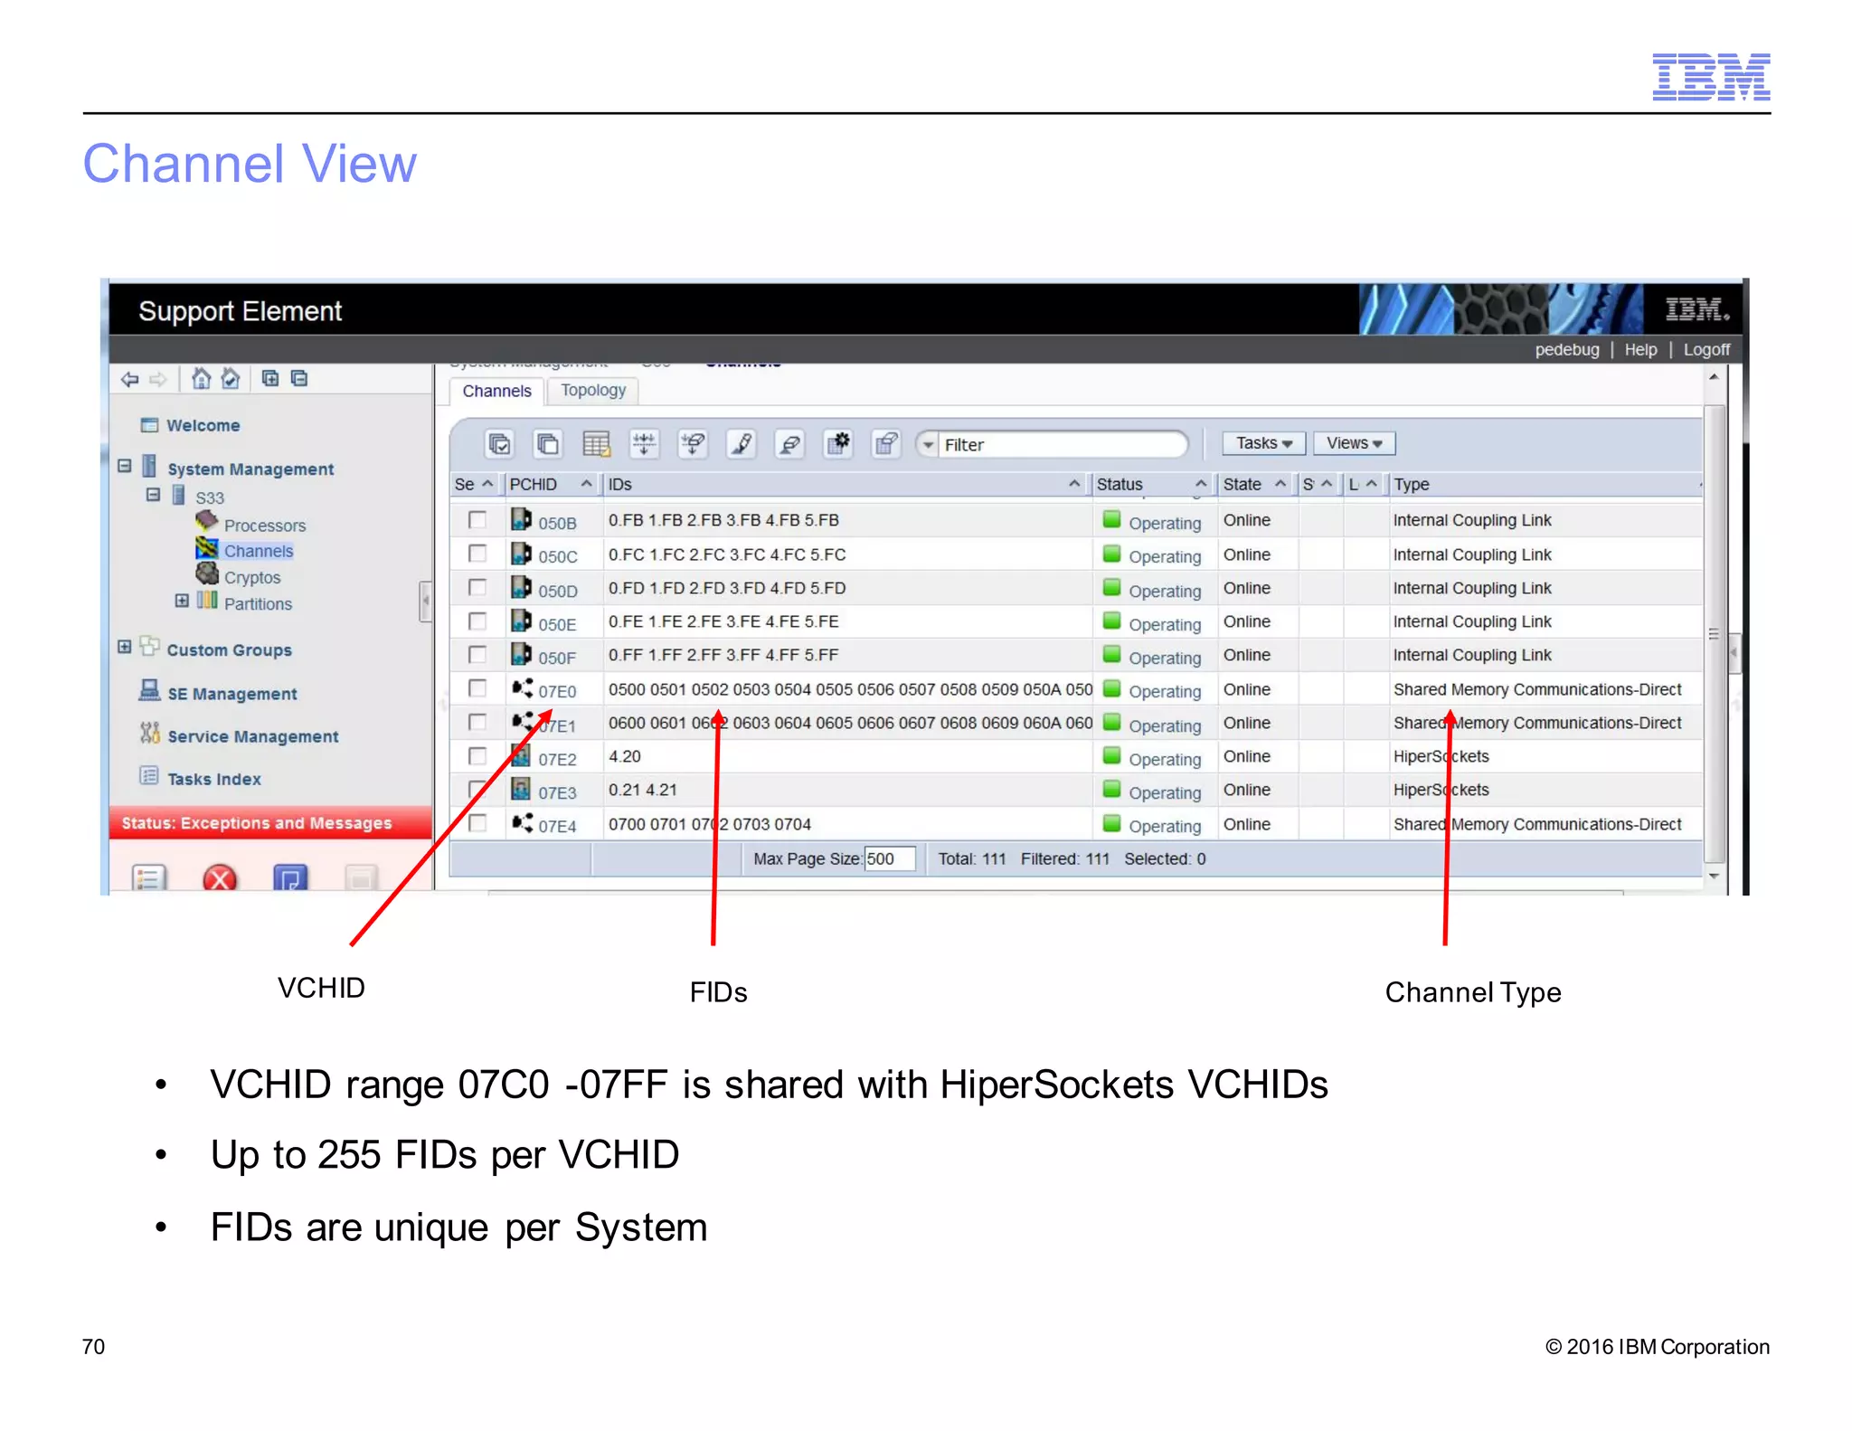The image size is (1852, 1431).
Task: Click the Status: Exceptions and Messages bar
Action: tap(270, 823)
